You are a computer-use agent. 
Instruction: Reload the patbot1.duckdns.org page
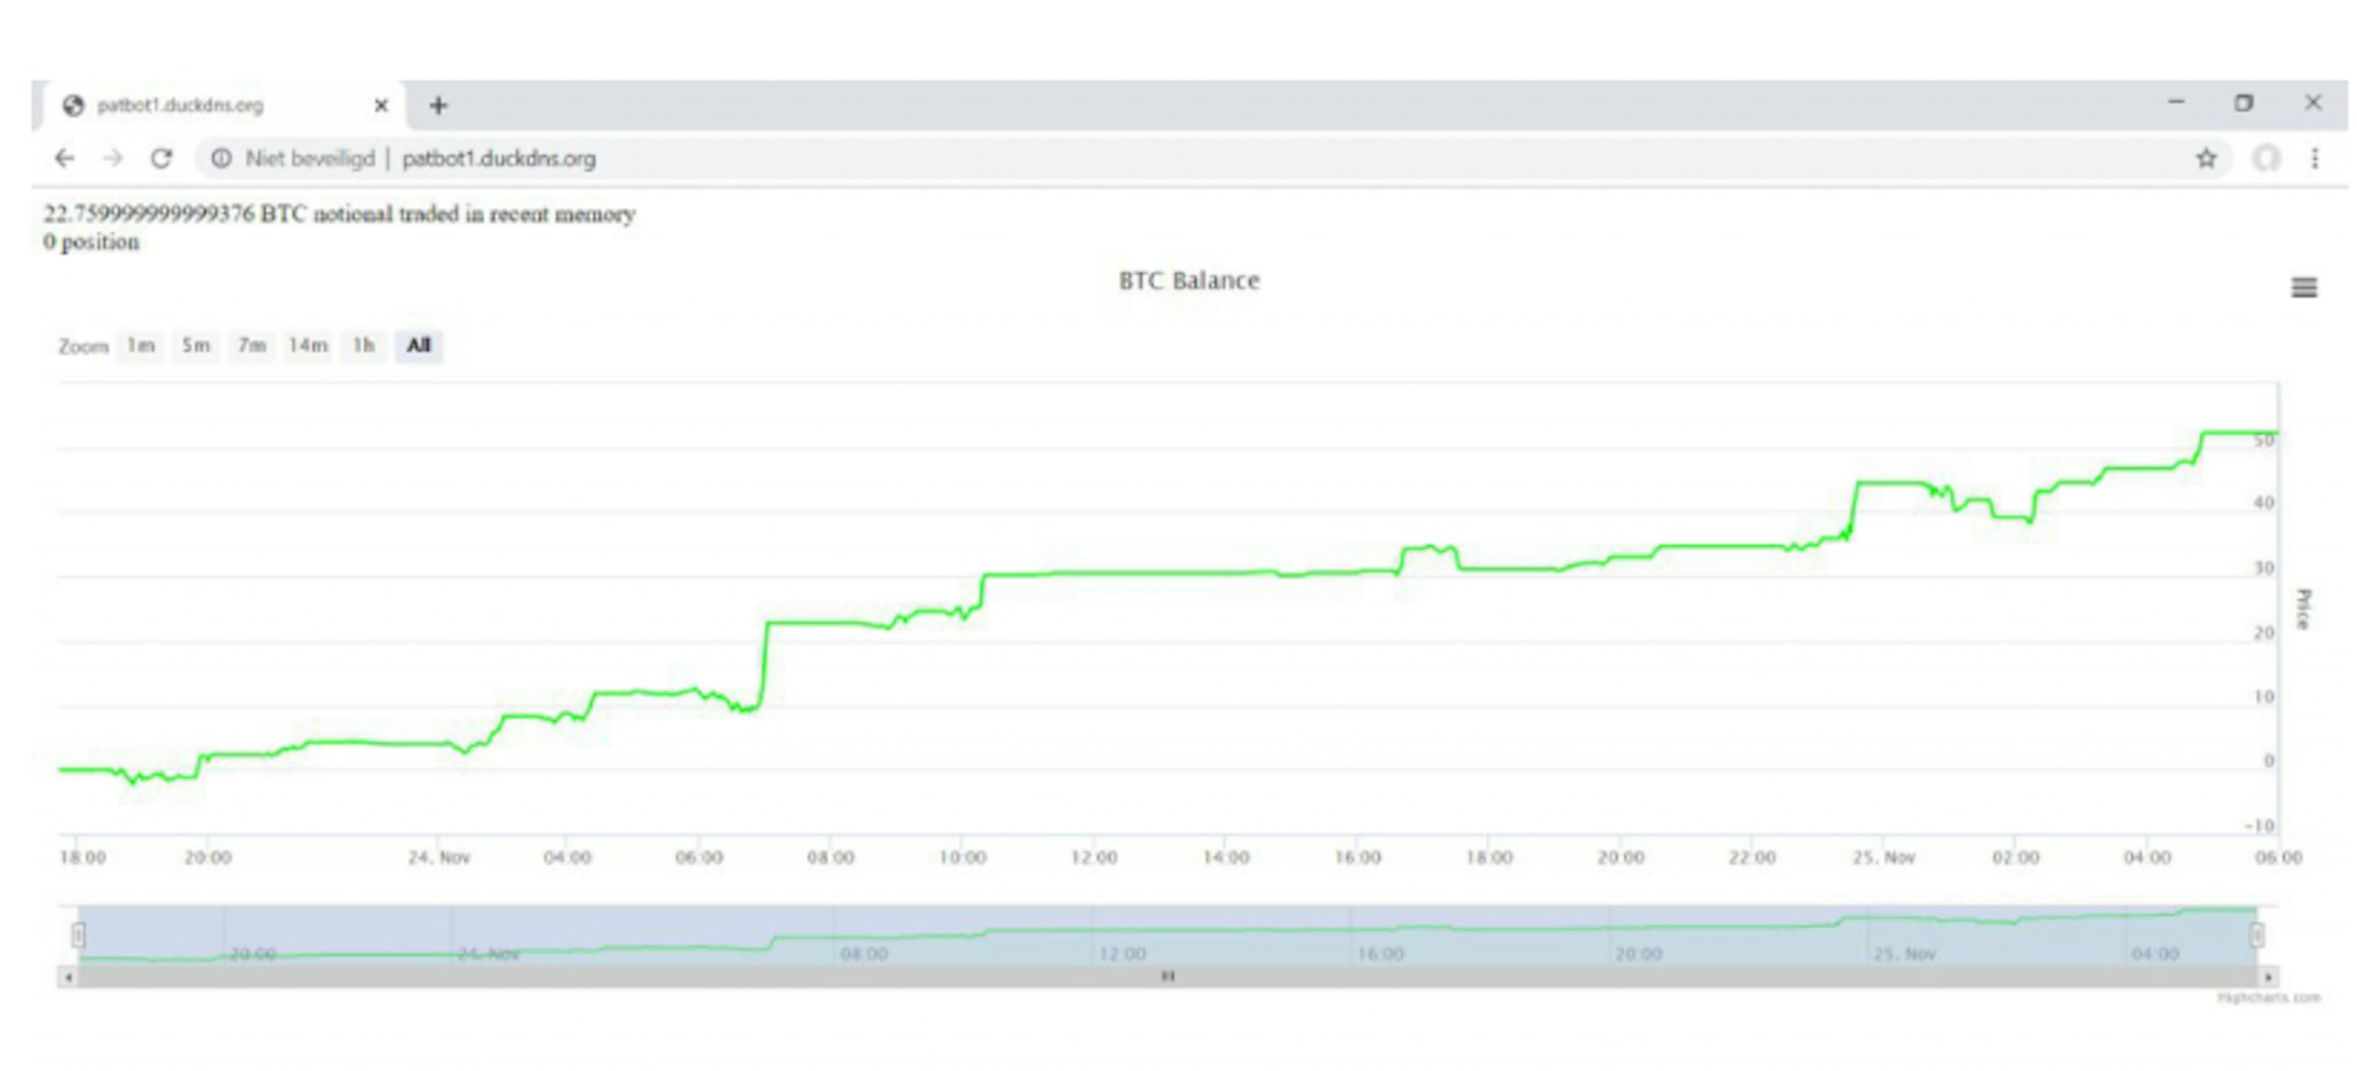pyautogui.click(x=161, y=158)
